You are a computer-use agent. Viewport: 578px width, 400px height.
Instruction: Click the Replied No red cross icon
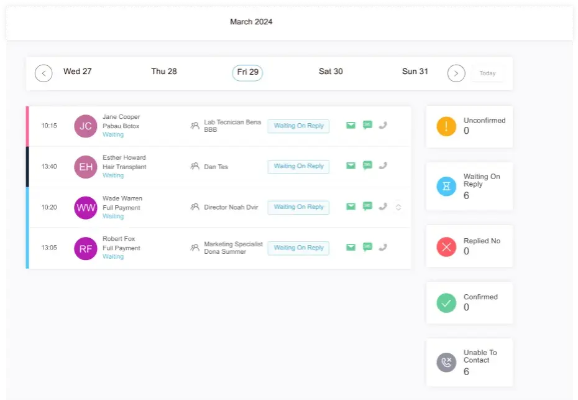coord(446,246)
